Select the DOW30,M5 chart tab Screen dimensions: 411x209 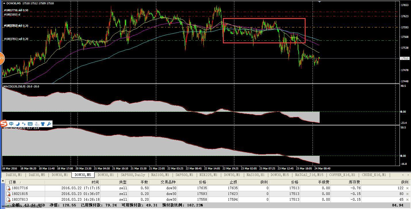coord(83,175)
